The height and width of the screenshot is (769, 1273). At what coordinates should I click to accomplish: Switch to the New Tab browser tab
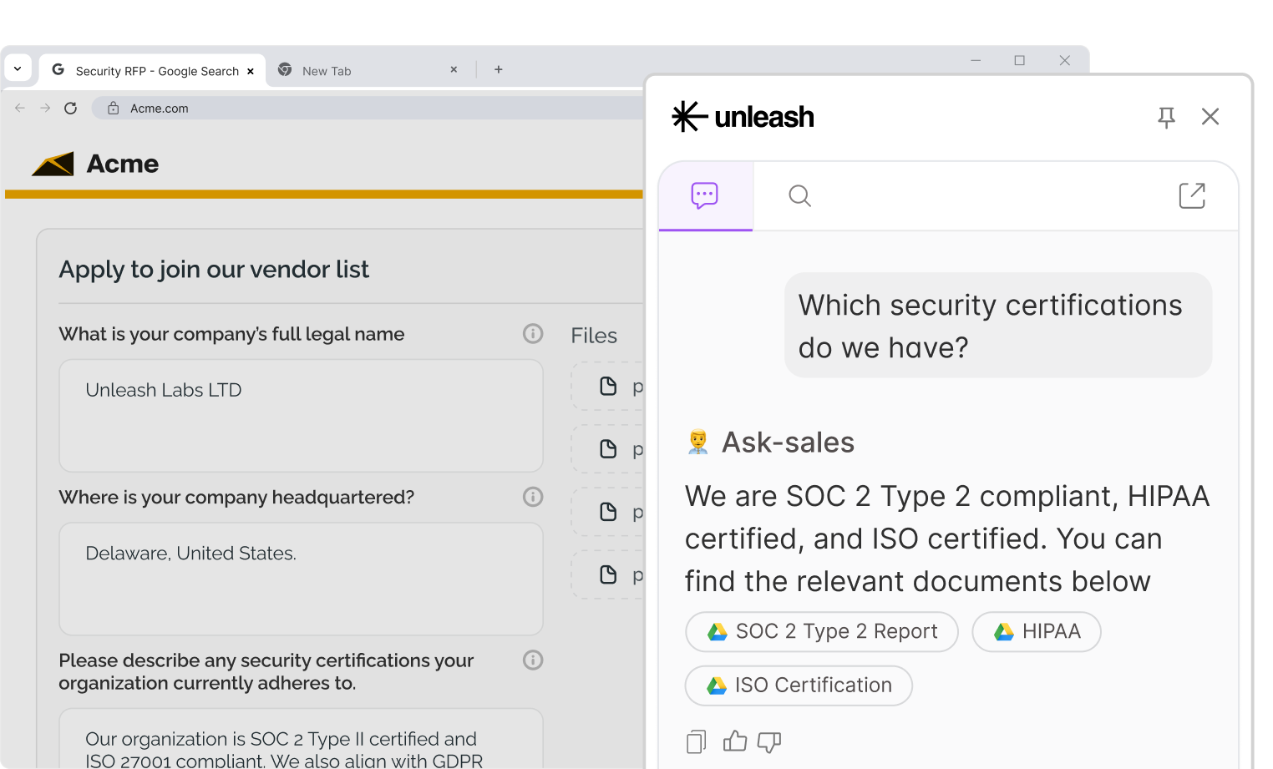(x=368, y=71)
